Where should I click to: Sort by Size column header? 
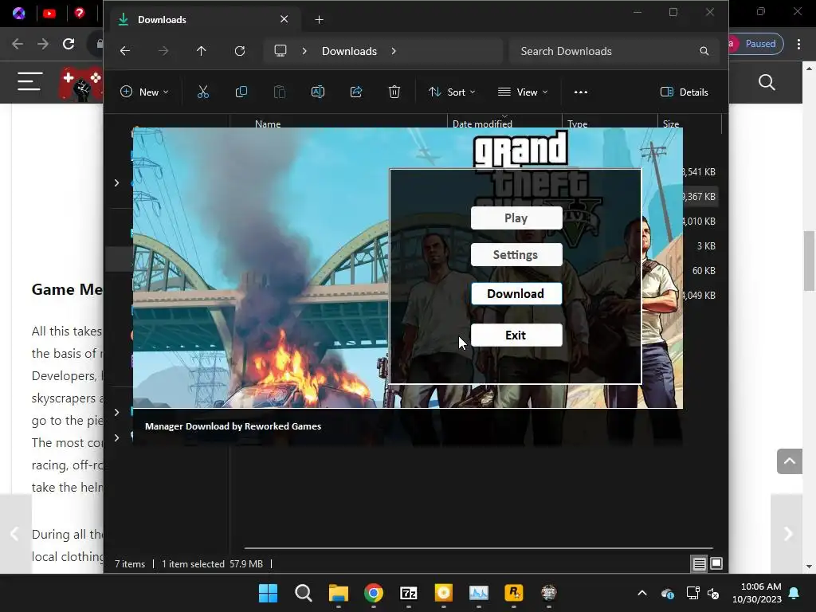pyautogui.click(x=689, y=122)
